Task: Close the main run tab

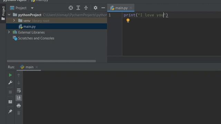Action: click(37, 67)
